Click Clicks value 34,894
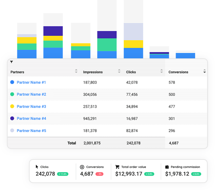The width and height of the screenshot is (215, 190). pyautogui.click(x=132, y=107)
